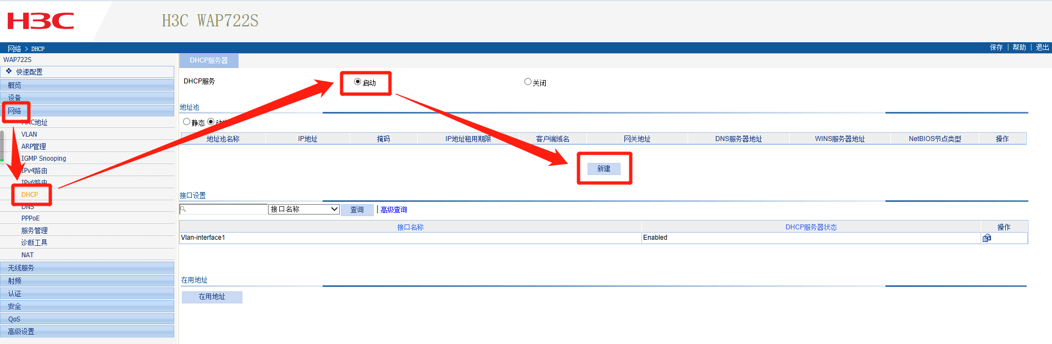Screen dimensions: 1052x344
Task: Select the 启动 DHCP service radio
Action: 357,82
